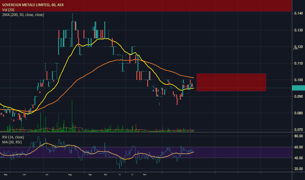305x180 pixels.
Task: Click the Aug label on time axis
Action: point(70,174)
